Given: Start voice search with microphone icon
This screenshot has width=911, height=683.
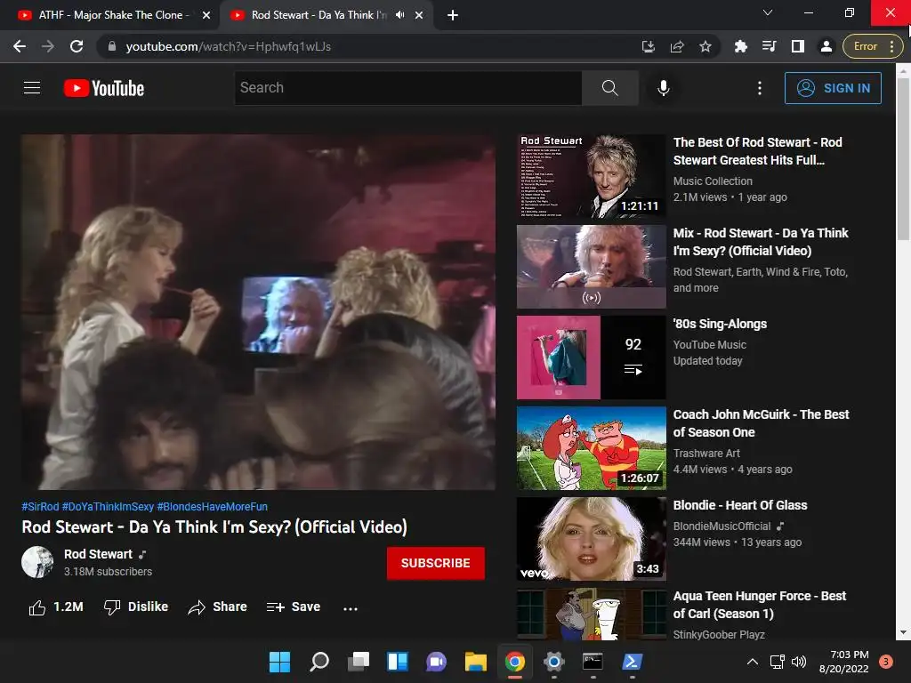Looking at the screenshot, I should coord(664,88).
